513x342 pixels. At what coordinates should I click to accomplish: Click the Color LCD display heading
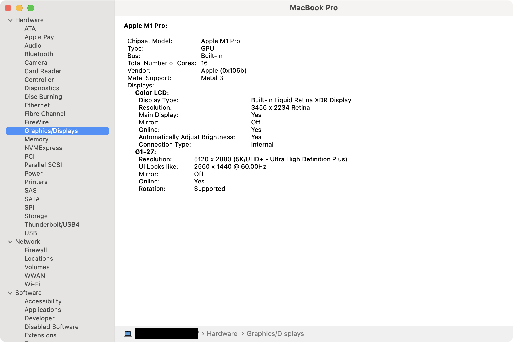[152, 93]
